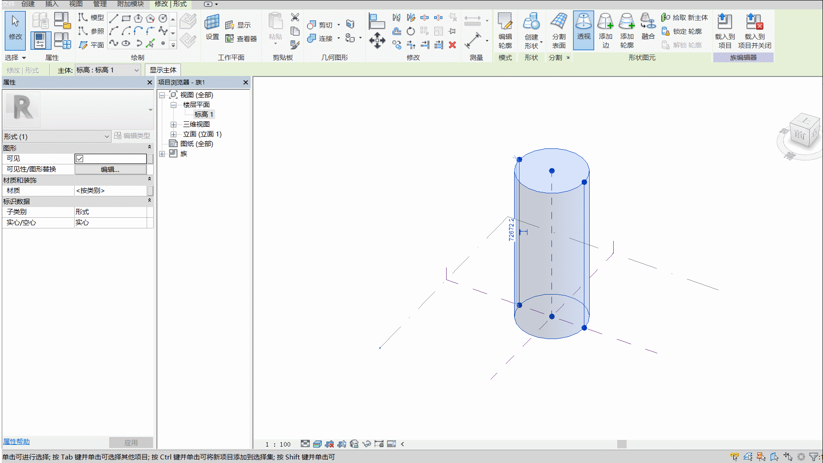Click the 编辑类型 (Edit Type) button
The height and width of the screenshot is (463, 823).
(132, 136)
